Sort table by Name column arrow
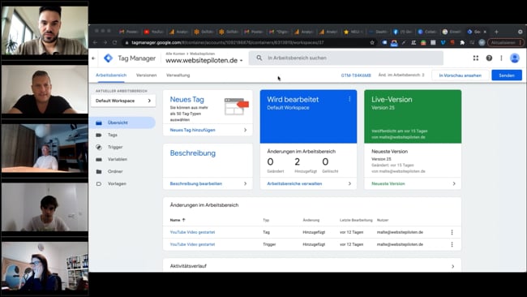The width and height of the screenshot is (527, 297). coord(183,220)
